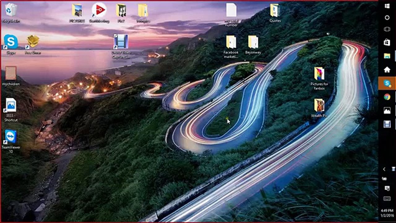Open the Pictures for fanbox folder
Viewport: 396px width, 223px height.
point(319,78)
